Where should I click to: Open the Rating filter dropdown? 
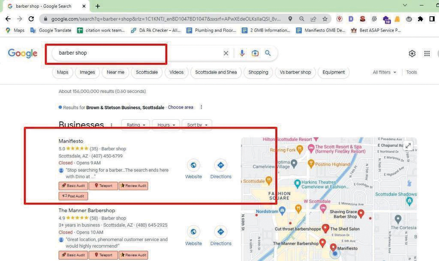tap(135, 125)
